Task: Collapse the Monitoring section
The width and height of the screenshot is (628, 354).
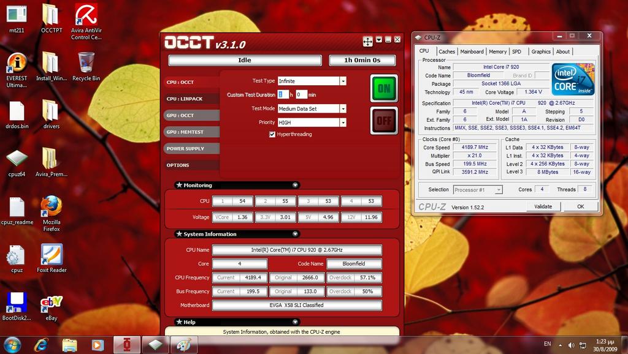Action: 295,185
